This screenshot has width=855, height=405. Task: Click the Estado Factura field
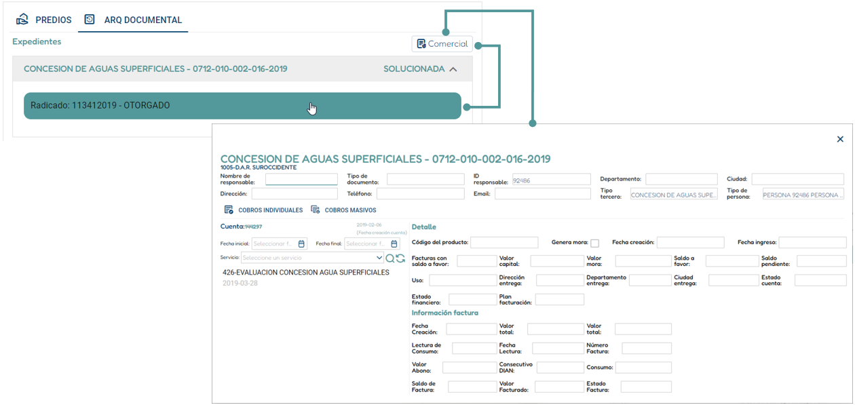pos(646,387)
